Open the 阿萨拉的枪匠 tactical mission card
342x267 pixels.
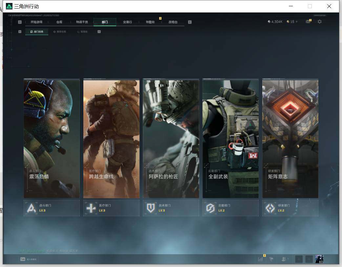(x=171, y=139)
